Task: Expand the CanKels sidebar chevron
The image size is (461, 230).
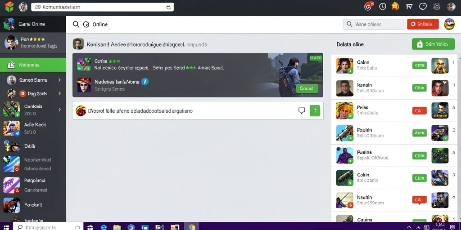Action: coord(60,110)
